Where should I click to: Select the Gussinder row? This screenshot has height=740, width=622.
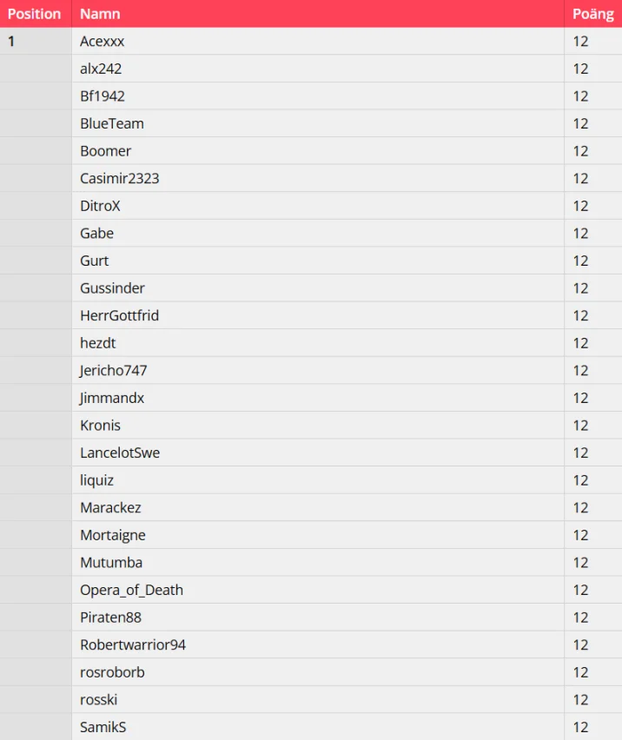[x=113, y=288]
